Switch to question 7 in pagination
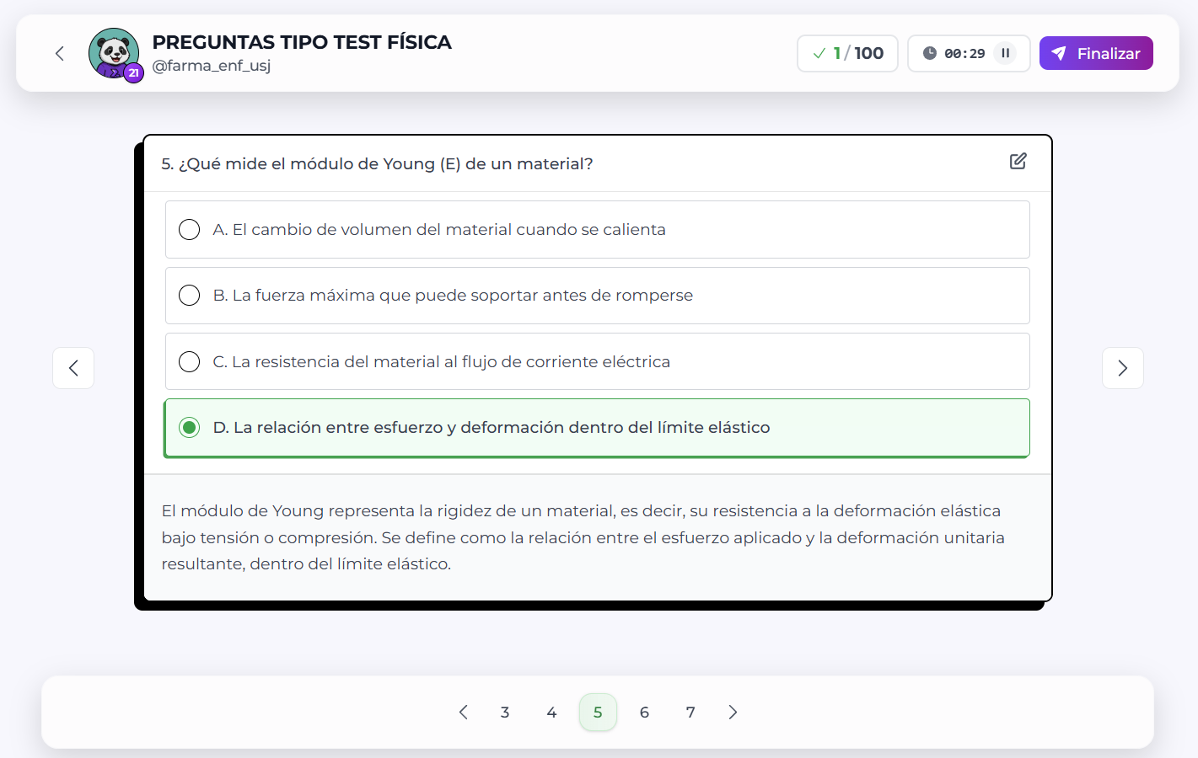Screen dimensions: 1198x758 (690, 712)
